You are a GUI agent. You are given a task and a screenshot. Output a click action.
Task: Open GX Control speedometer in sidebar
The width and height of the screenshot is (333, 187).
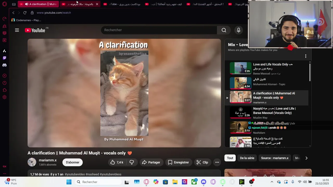click(x=4, y=19)
